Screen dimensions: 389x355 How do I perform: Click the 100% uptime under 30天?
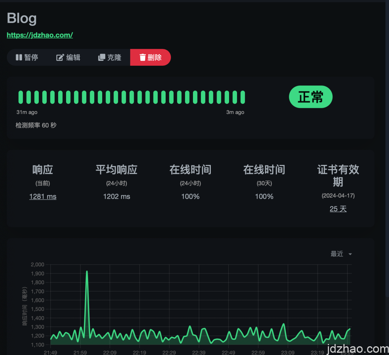click(264, 197)
